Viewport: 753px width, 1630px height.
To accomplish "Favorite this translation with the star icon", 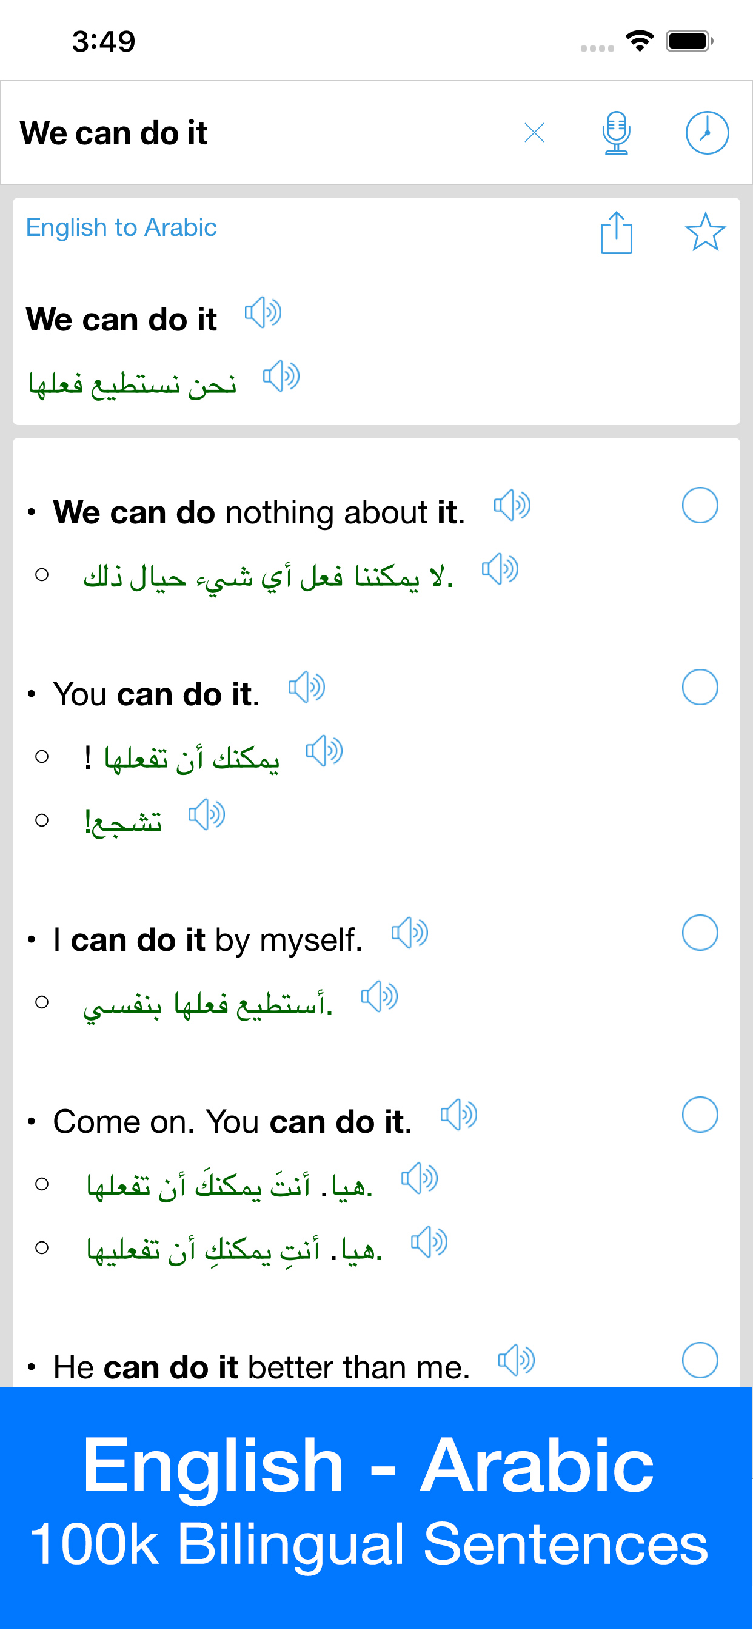I will click(x=705, y=232).
